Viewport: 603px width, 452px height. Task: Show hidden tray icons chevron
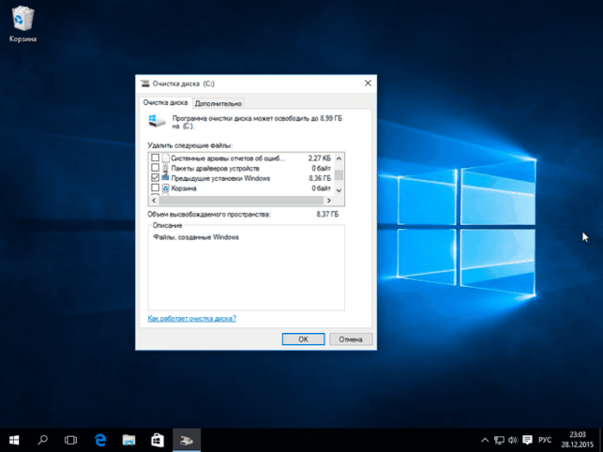[x=485, y=440]
